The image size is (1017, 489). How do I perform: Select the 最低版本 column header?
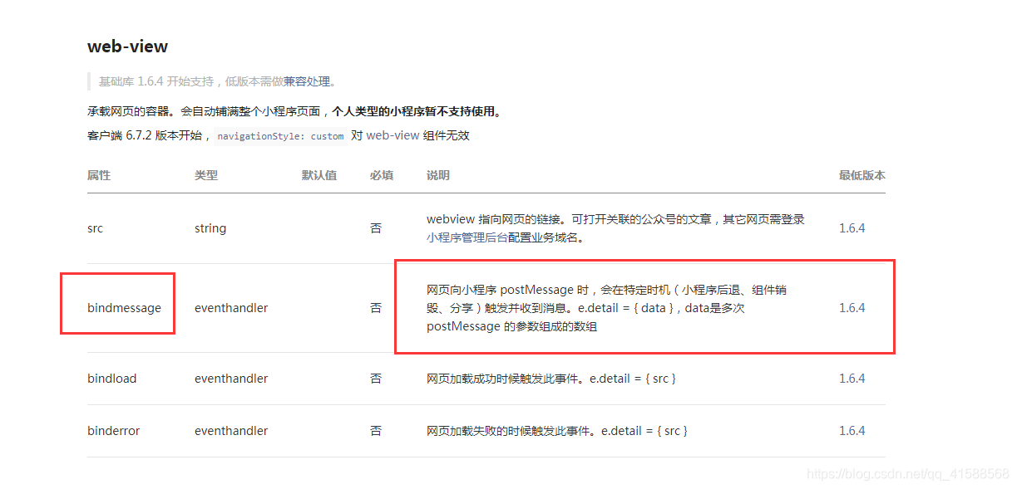tap(862, 175)
